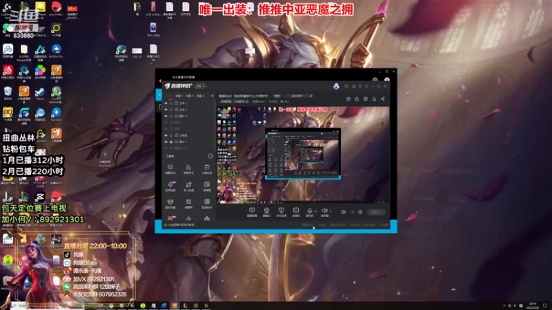Open mode dropdown pill beside app logo
The image size is (552, 310).
pos(201,86)
